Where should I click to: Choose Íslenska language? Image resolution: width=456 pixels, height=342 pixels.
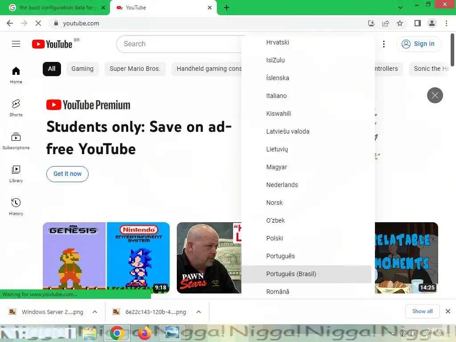tap(306, 78)
